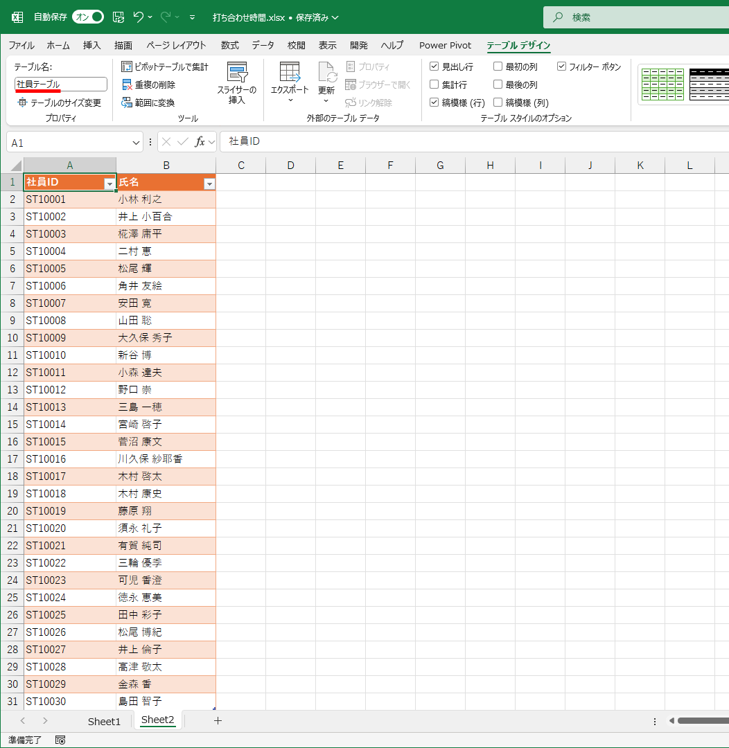Viewport: 729px width, 748px height.
Task: Select cell 川久保 紗耶香
Action: pos(166,459)
